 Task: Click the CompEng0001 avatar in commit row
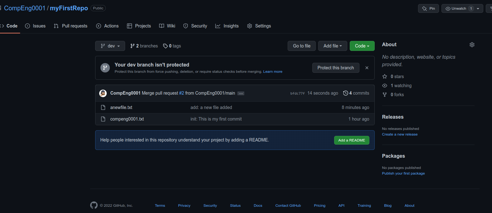click(x=103, y=93)
